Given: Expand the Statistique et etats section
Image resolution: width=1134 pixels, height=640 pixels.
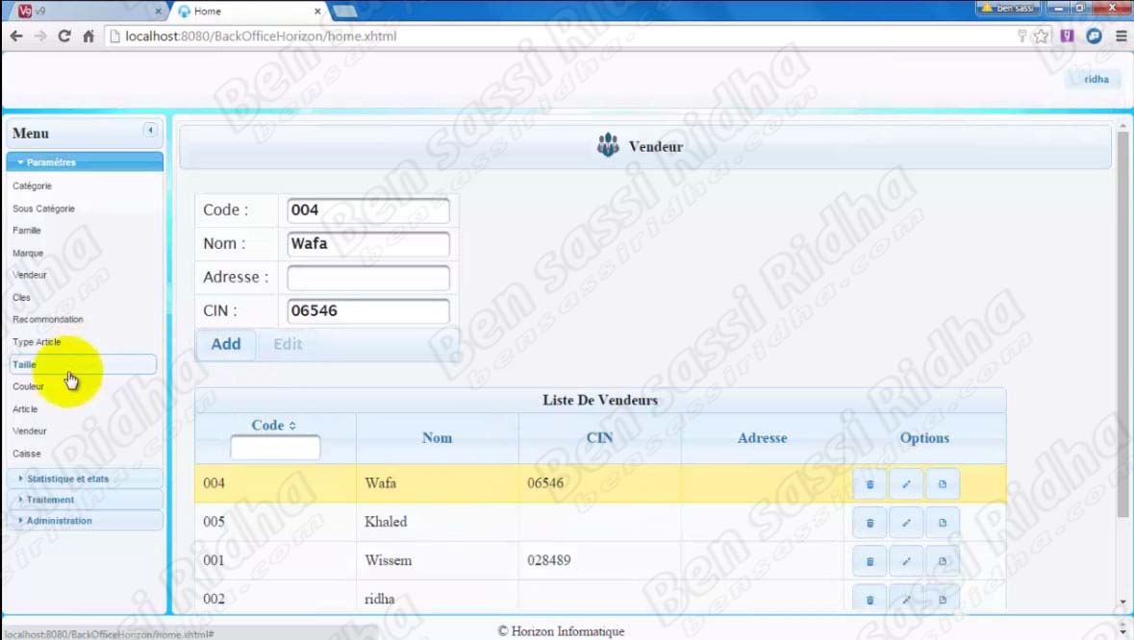Looking at the screenshot, I should click(67, 479).
